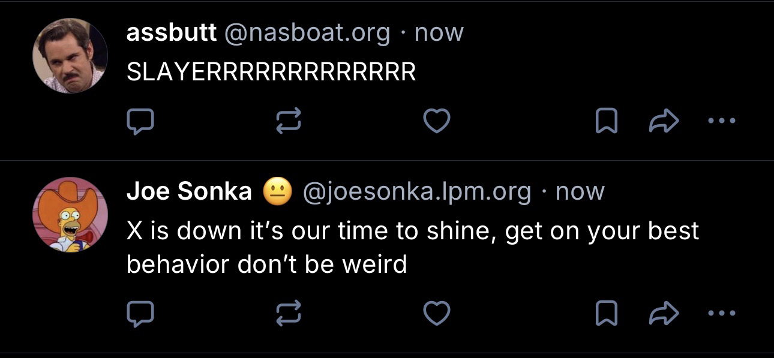The image size is (774, 358).
Task: Open the @joesonka.lpm.org handle
Action: pos(418,191)
